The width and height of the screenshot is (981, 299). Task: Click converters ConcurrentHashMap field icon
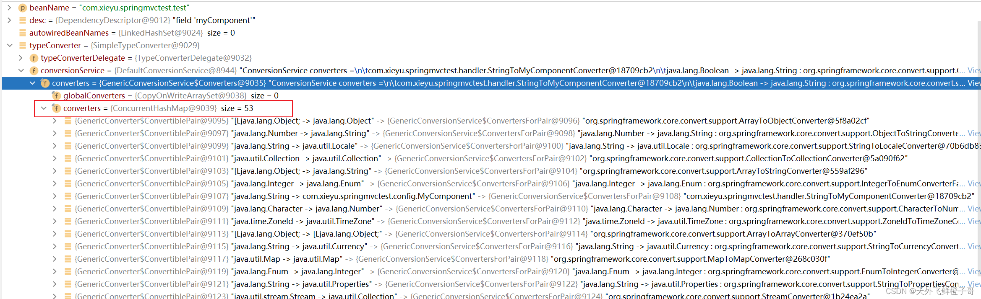coord(56,108)
